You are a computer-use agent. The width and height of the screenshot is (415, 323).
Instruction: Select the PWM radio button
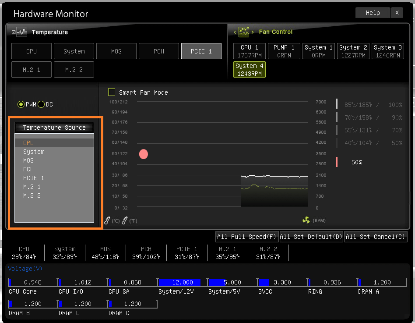(21, 104)
